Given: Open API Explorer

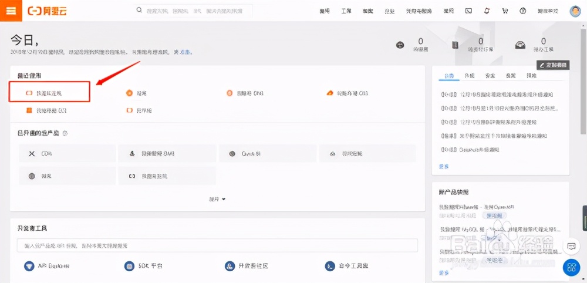Looking at the screenshot, I should tap(47, 266).
